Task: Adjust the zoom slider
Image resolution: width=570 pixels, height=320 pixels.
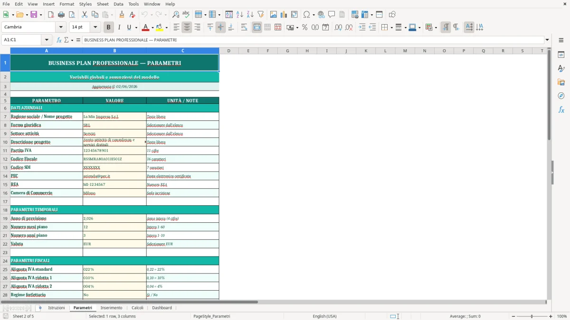Action: tap(532, 316)
